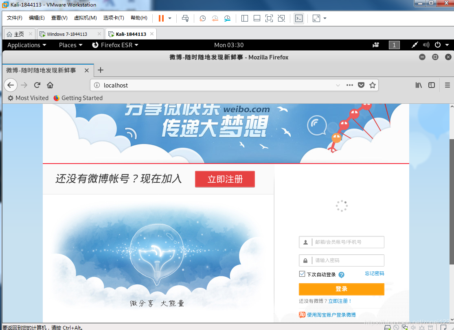Open the Firefox Library icon
The image size is (454, 330).
(419, 85)
